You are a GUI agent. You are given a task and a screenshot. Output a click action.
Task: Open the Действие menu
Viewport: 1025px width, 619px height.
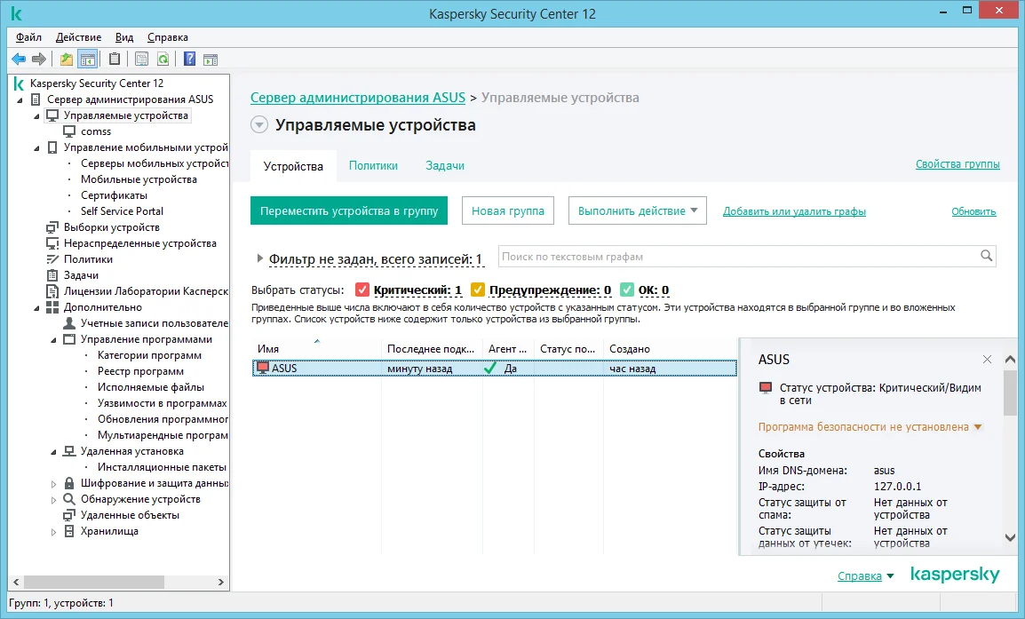(x=78, y=37)
